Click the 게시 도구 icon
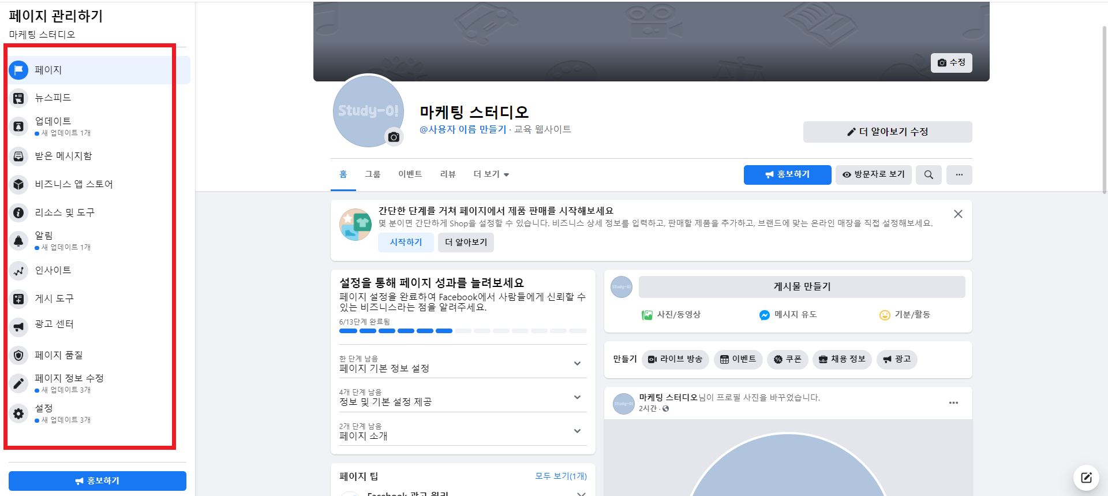Screen dimensions: 1108x496 pos(18,299)
